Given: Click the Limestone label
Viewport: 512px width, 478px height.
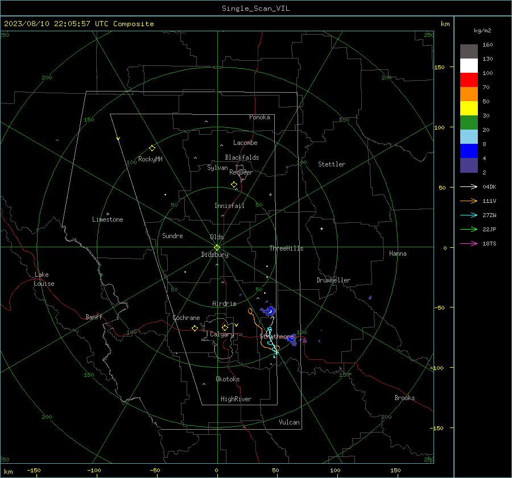Looking at the screenshot, I should point(108,219).
